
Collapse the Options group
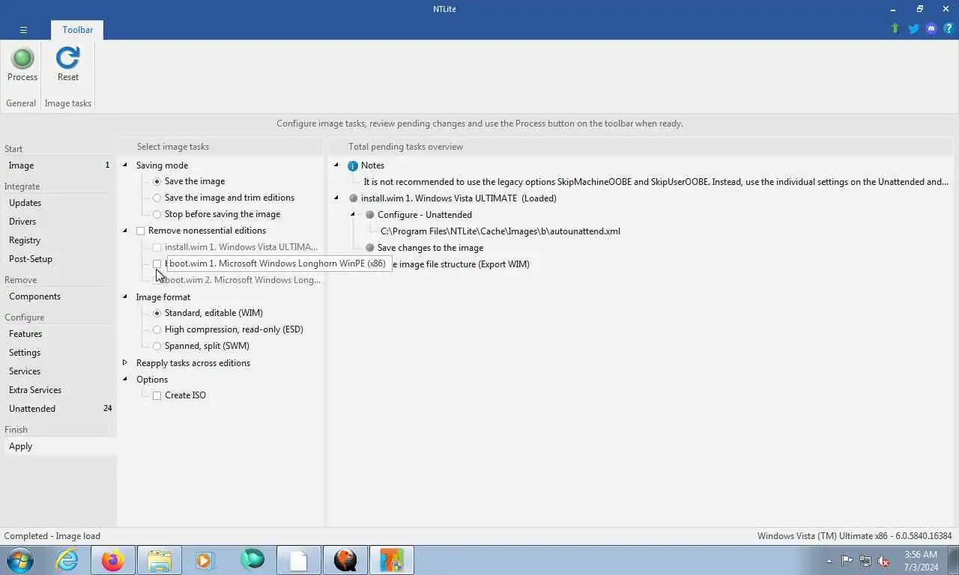[x=125, y=379]
